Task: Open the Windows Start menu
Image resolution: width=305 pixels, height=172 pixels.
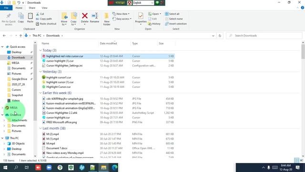Action: pyautogui.click(x=5, y=168)
